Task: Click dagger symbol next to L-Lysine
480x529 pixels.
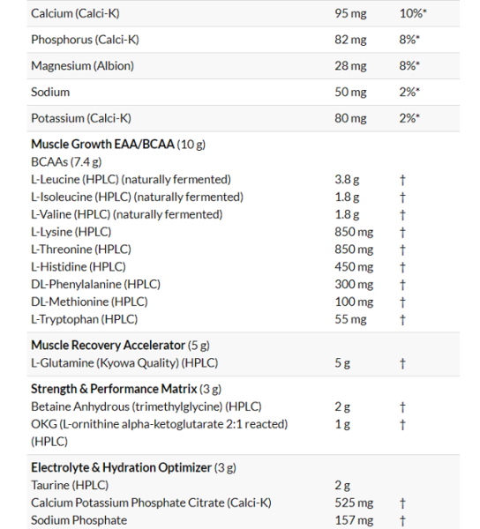Action: click(x=402, y=233)
